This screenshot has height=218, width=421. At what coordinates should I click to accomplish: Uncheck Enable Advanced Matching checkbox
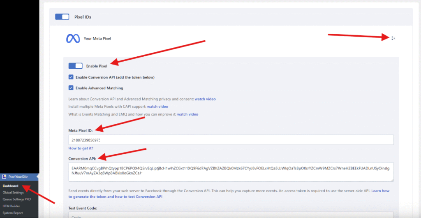click(x=71, y=88)
